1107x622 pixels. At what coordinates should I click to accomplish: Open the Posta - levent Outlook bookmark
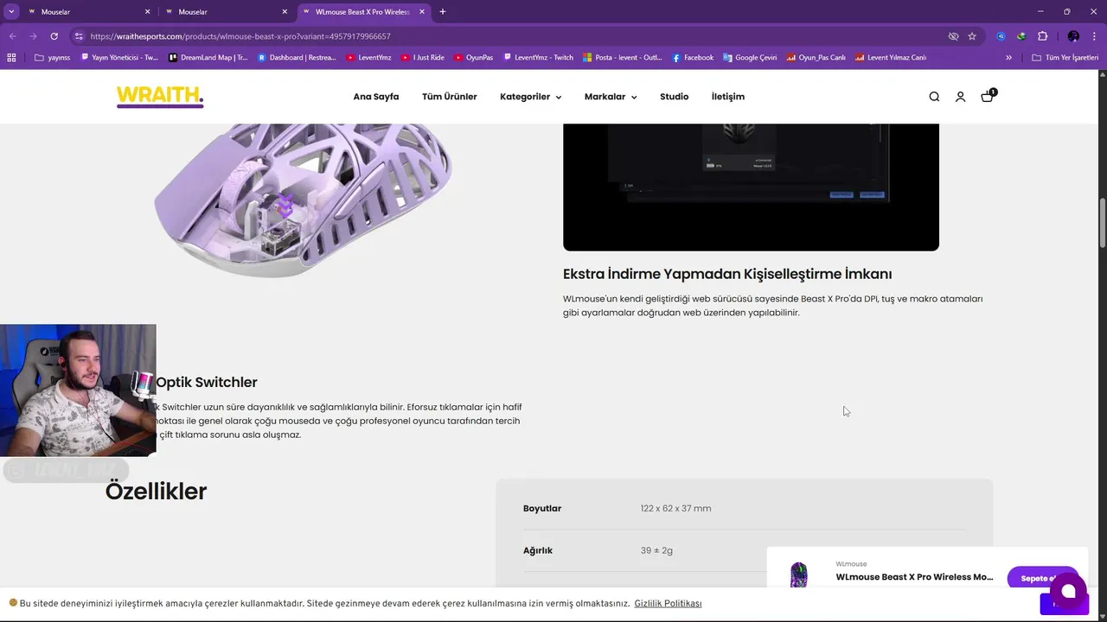pos(623,58)
